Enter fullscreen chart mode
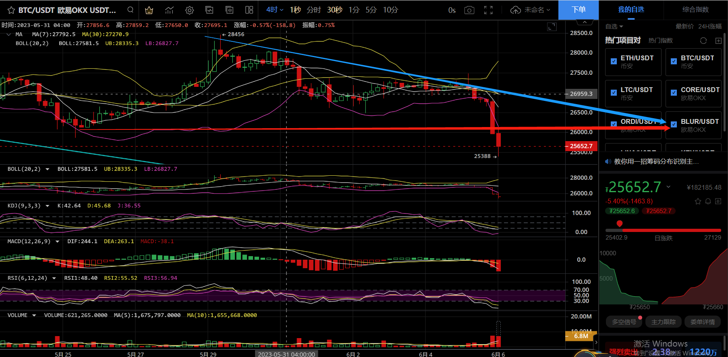The width and height of the screenshot is (728, 357). click(488, 10)
